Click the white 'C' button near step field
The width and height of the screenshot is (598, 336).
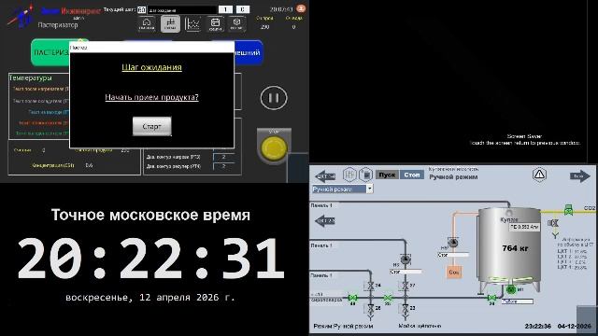tap(243, 9)
